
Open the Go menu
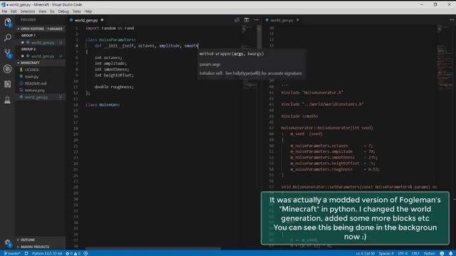[x=52, y=11]
